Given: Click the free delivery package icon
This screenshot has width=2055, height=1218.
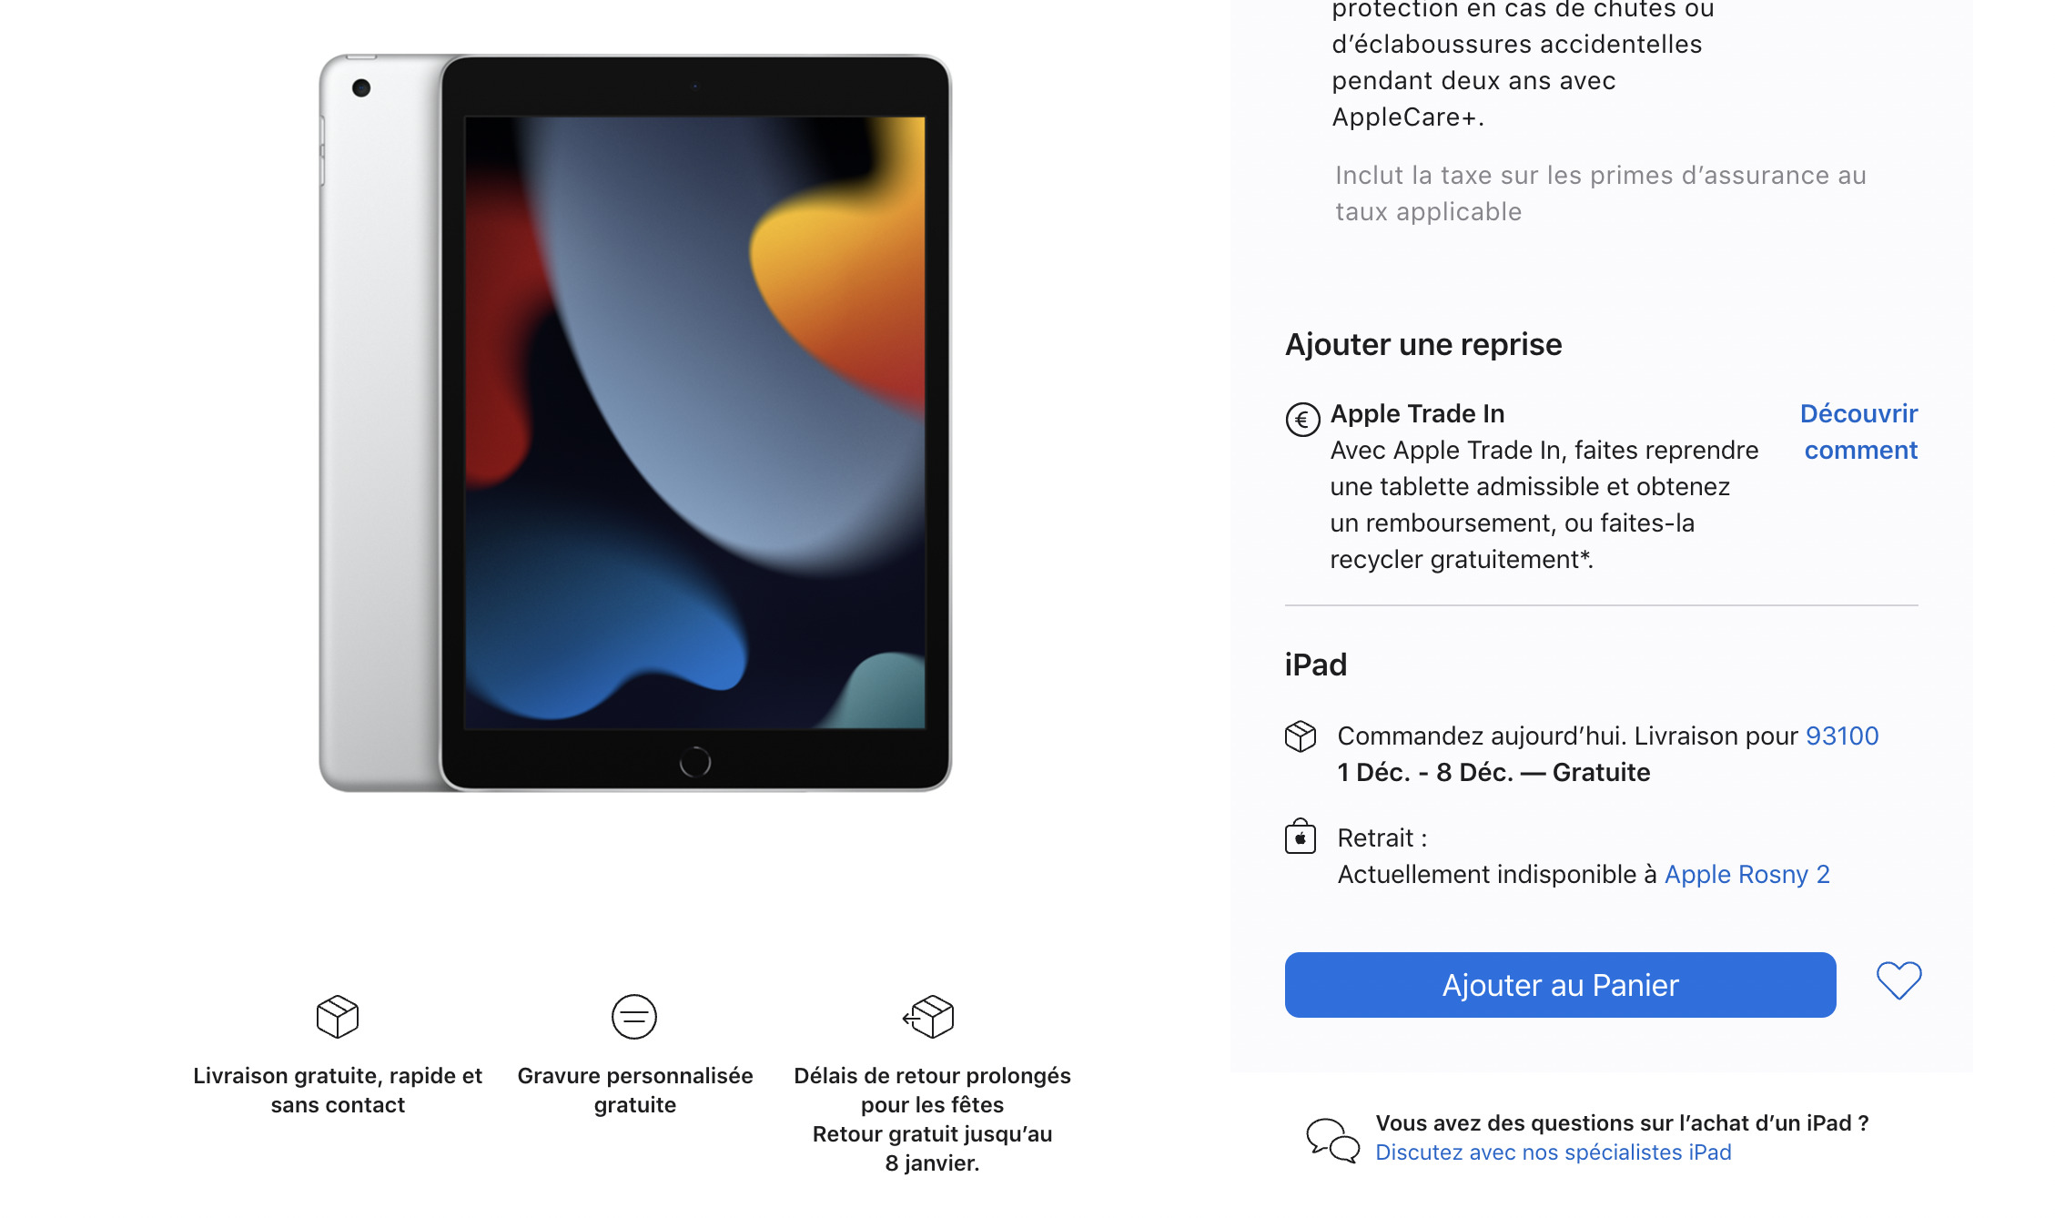Looking at the screenshot, I should (x=338, y=1016).
